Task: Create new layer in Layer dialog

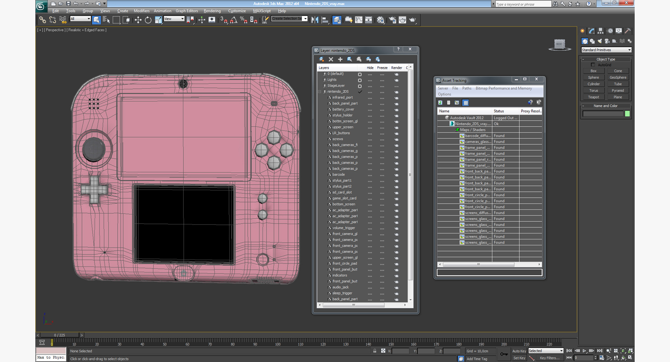Action: pyautogui.click(x=321, y=59)
